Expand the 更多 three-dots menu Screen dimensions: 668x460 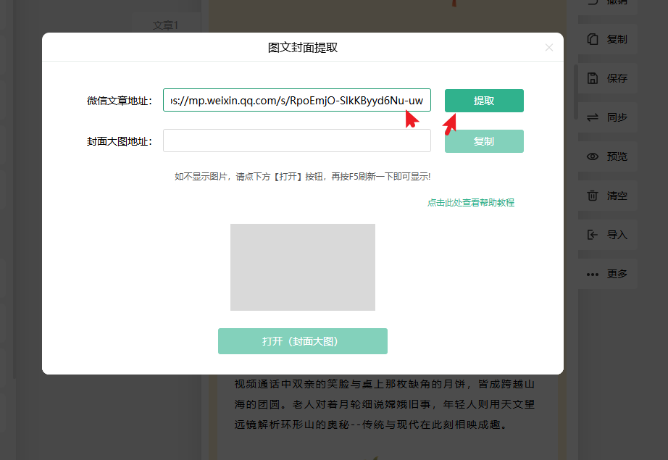click(593, 274)
